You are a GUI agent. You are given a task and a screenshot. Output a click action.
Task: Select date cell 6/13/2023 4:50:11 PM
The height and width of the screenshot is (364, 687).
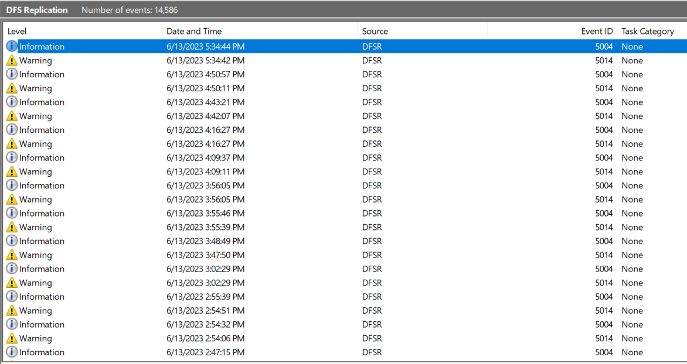[x=206, y=88]
